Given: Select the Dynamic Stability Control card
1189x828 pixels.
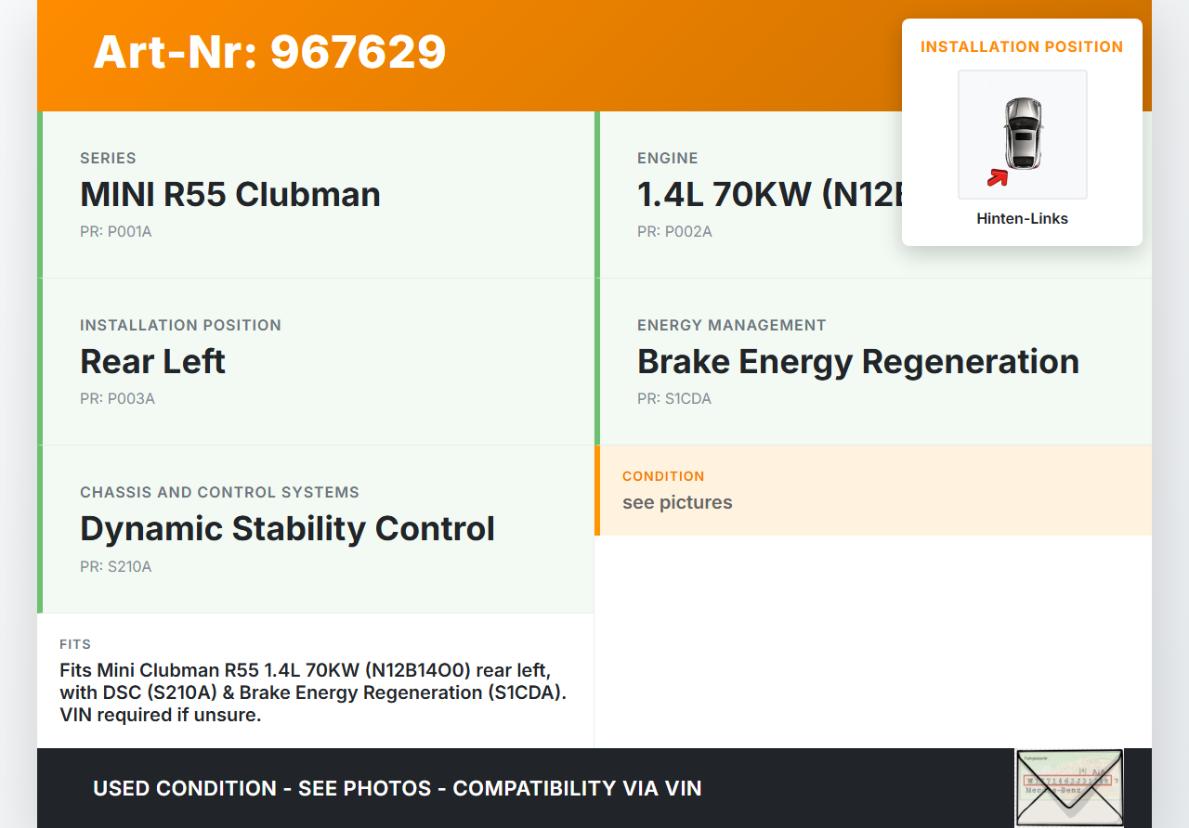Looking at the screenshot, I should [x=316, y=528].
